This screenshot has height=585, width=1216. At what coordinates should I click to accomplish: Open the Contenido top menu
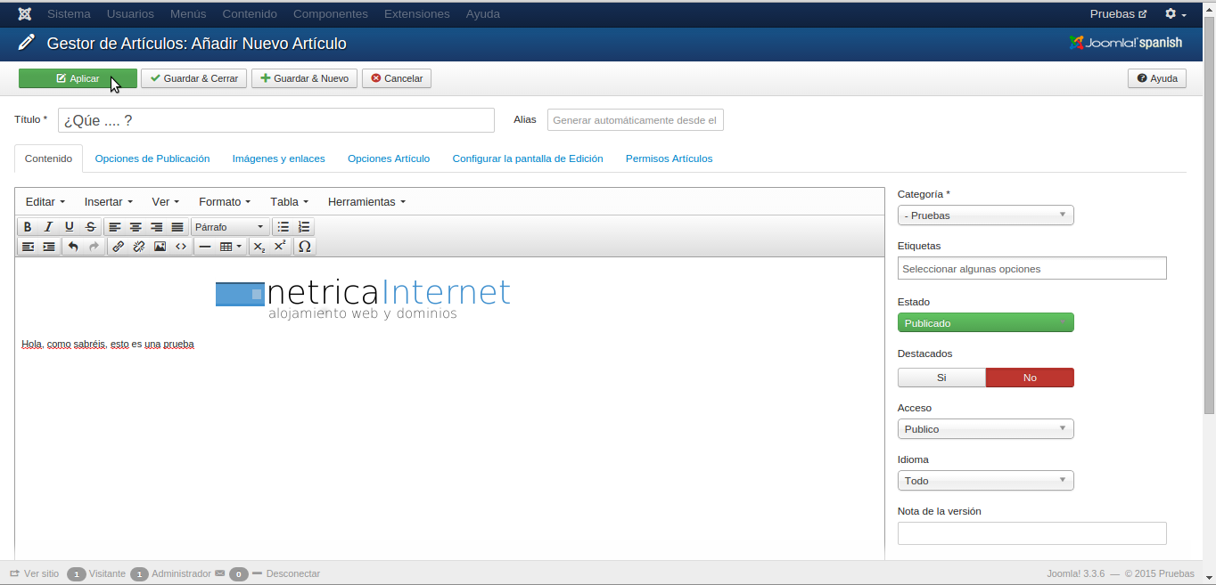pos(250,14)
